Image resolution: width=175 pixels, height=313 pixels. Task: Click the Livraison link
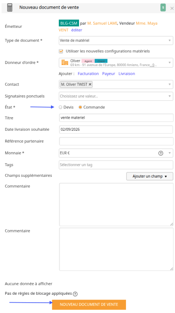click(126, 73)
